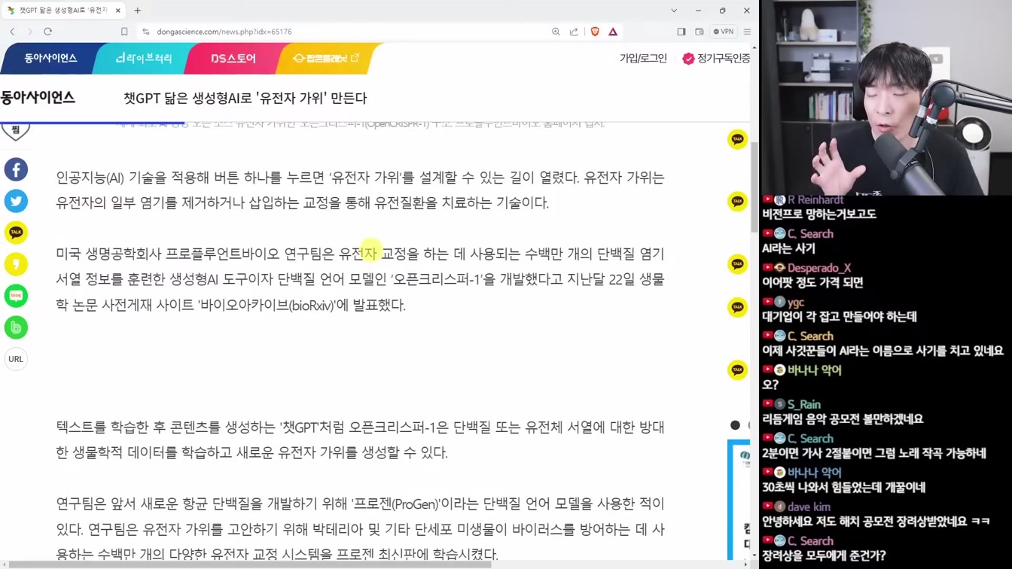Share via the KakaoTalk sidebar icon
The height and width of the screenshot is (569, 1012).
pos(16,233)
